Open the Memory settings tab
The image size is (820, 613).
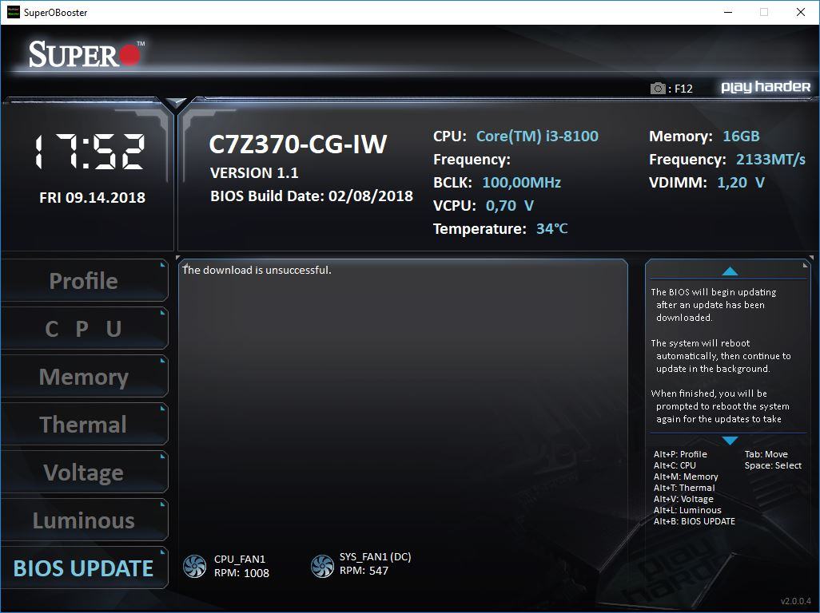tap(84, 377)
